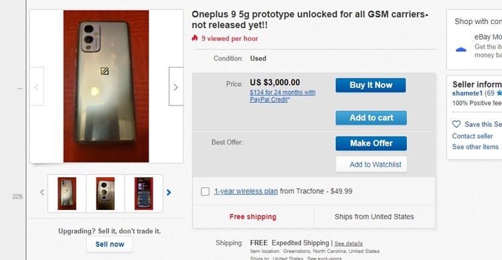
Task: Check the Tracfone wireless plan checkbox
Action: click(205, 191)
